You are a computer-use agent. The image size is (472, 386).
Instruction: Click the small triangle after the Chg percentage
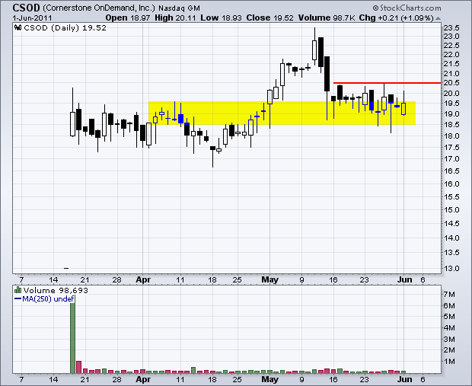coord(438,18)
